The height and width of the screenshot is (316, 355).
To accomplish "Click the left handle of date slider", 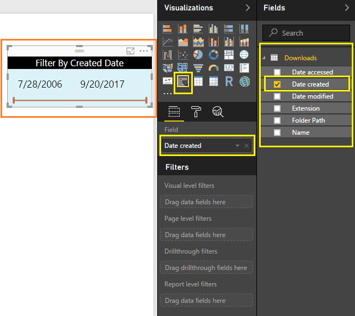I will pyautogui.click(x=14, y=100).
